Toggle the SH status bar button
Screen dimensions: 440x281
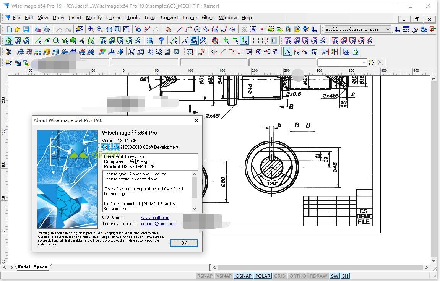point(345,276)
